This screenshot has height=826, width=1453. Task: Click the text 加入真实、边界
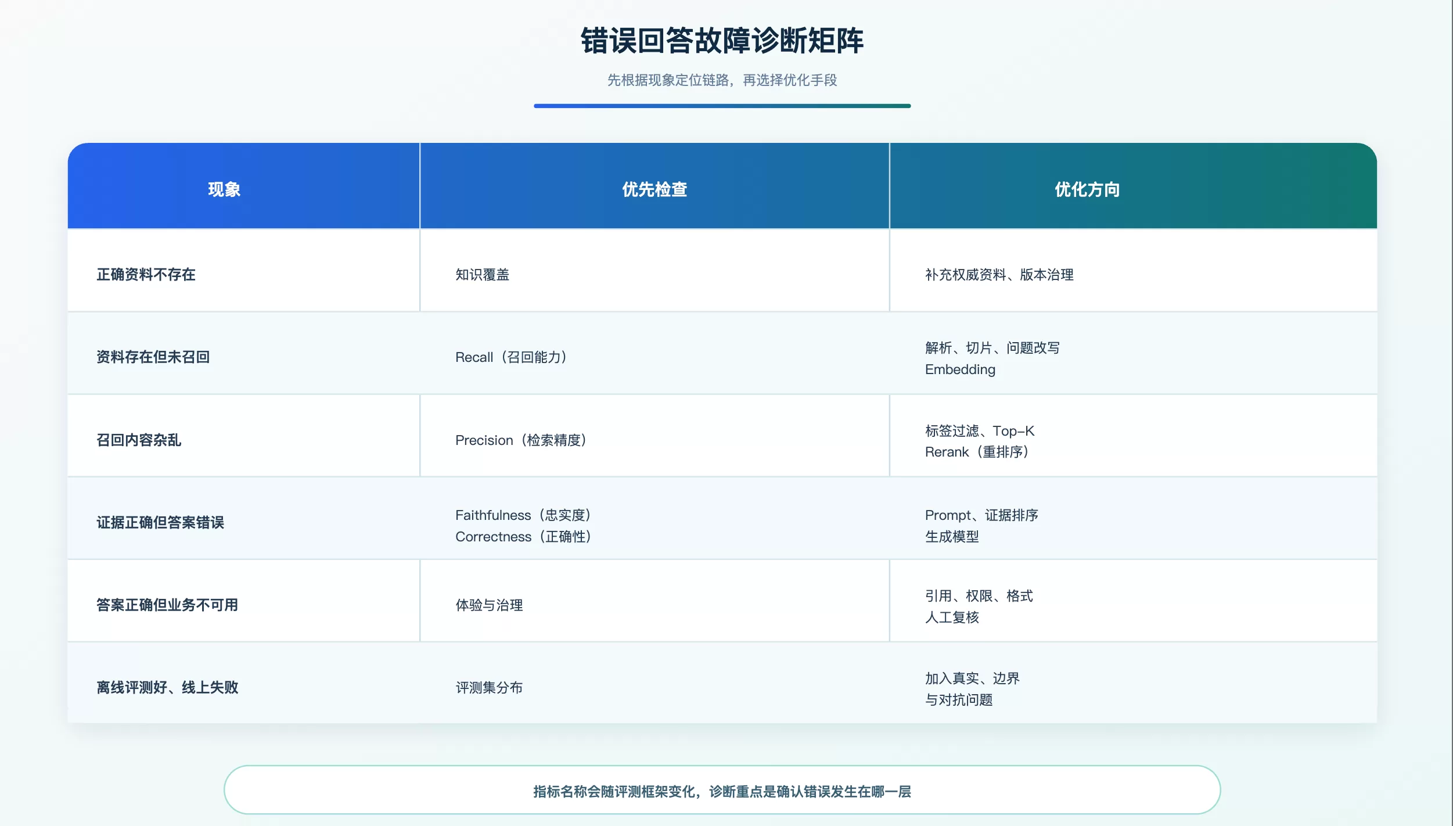[x=972, y=678]
